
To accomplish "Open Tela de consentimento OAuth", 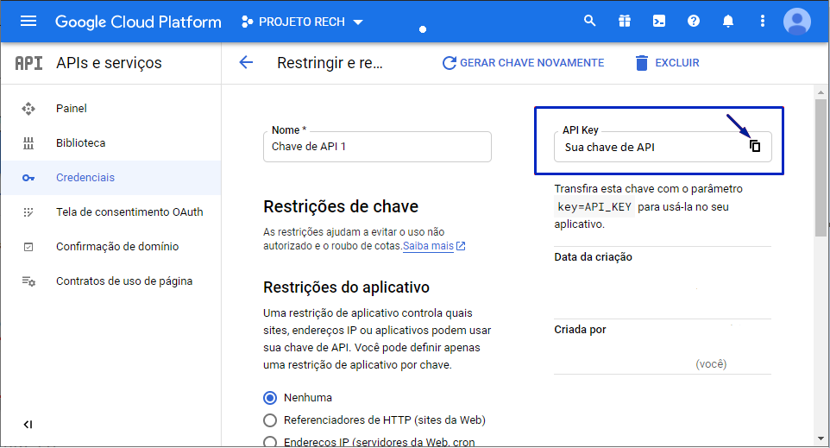I will pos(111,211).
